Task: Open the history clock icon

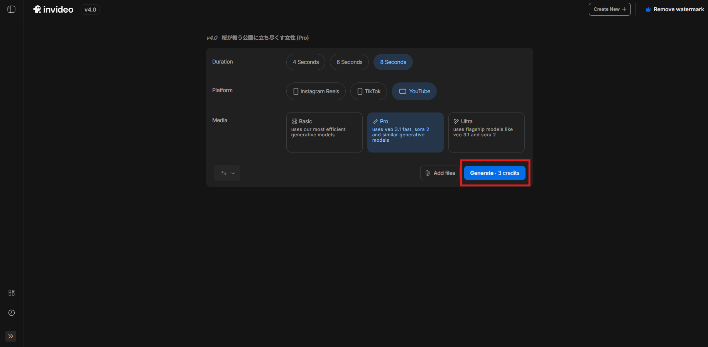Action: pos(12,313)
